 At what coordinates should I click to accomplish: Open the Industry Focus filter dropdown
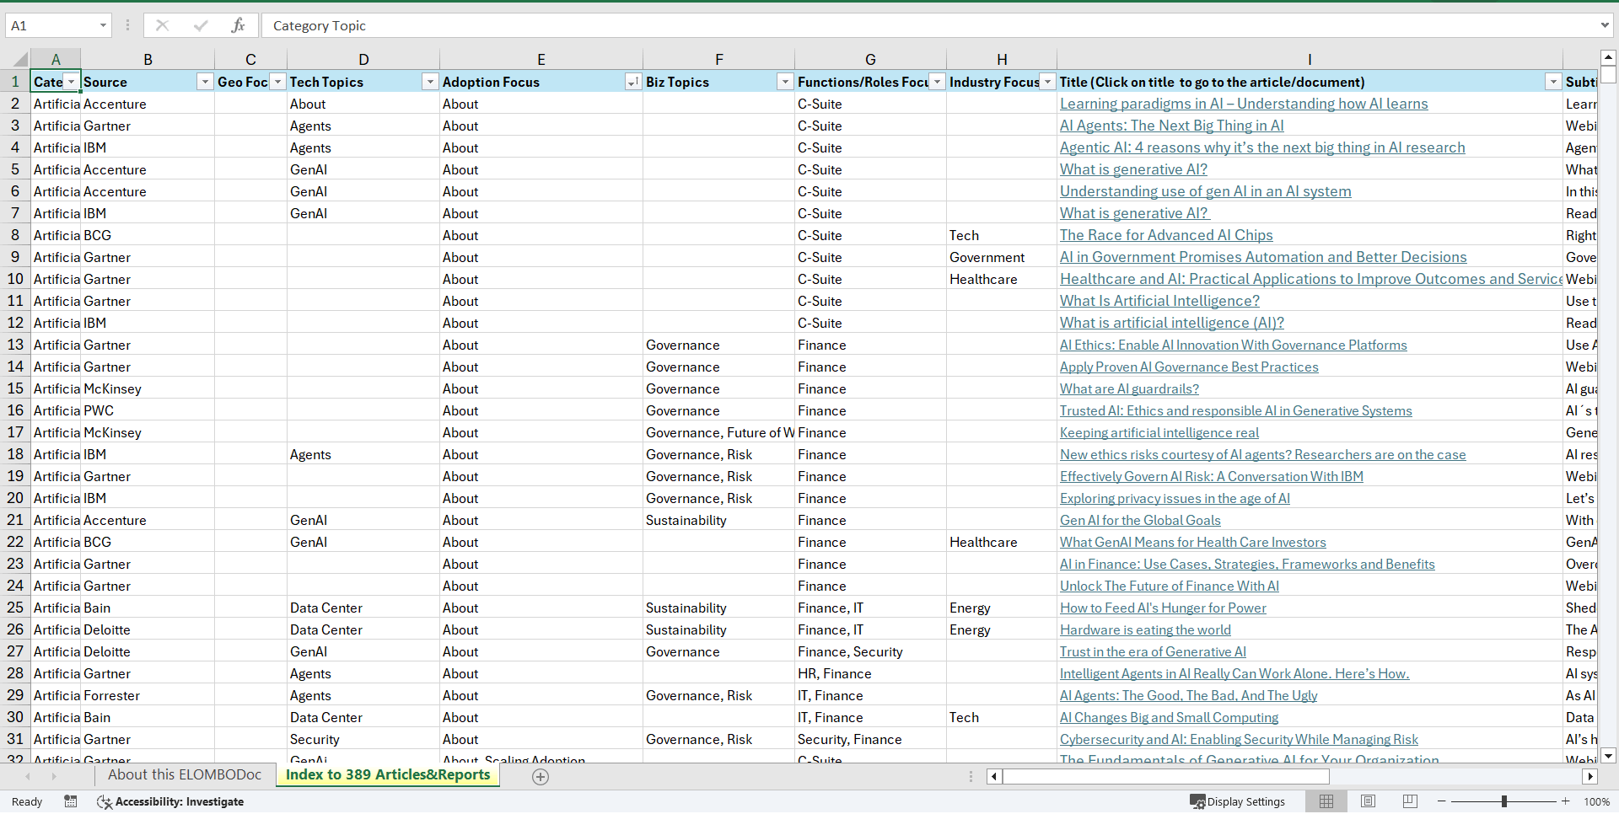[x=1047, y=82]
